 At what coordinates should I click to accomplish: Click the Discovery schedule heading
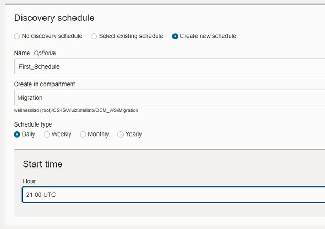click(54, 18)
